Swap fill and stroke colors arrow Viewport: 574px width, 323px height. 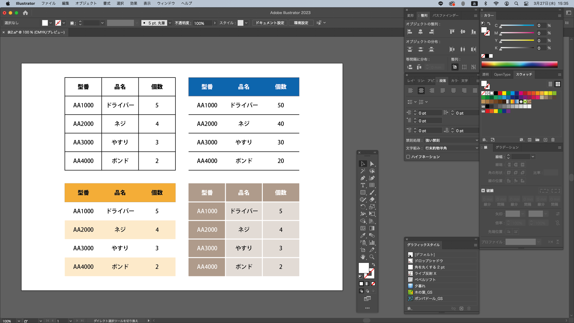(373, 265)
